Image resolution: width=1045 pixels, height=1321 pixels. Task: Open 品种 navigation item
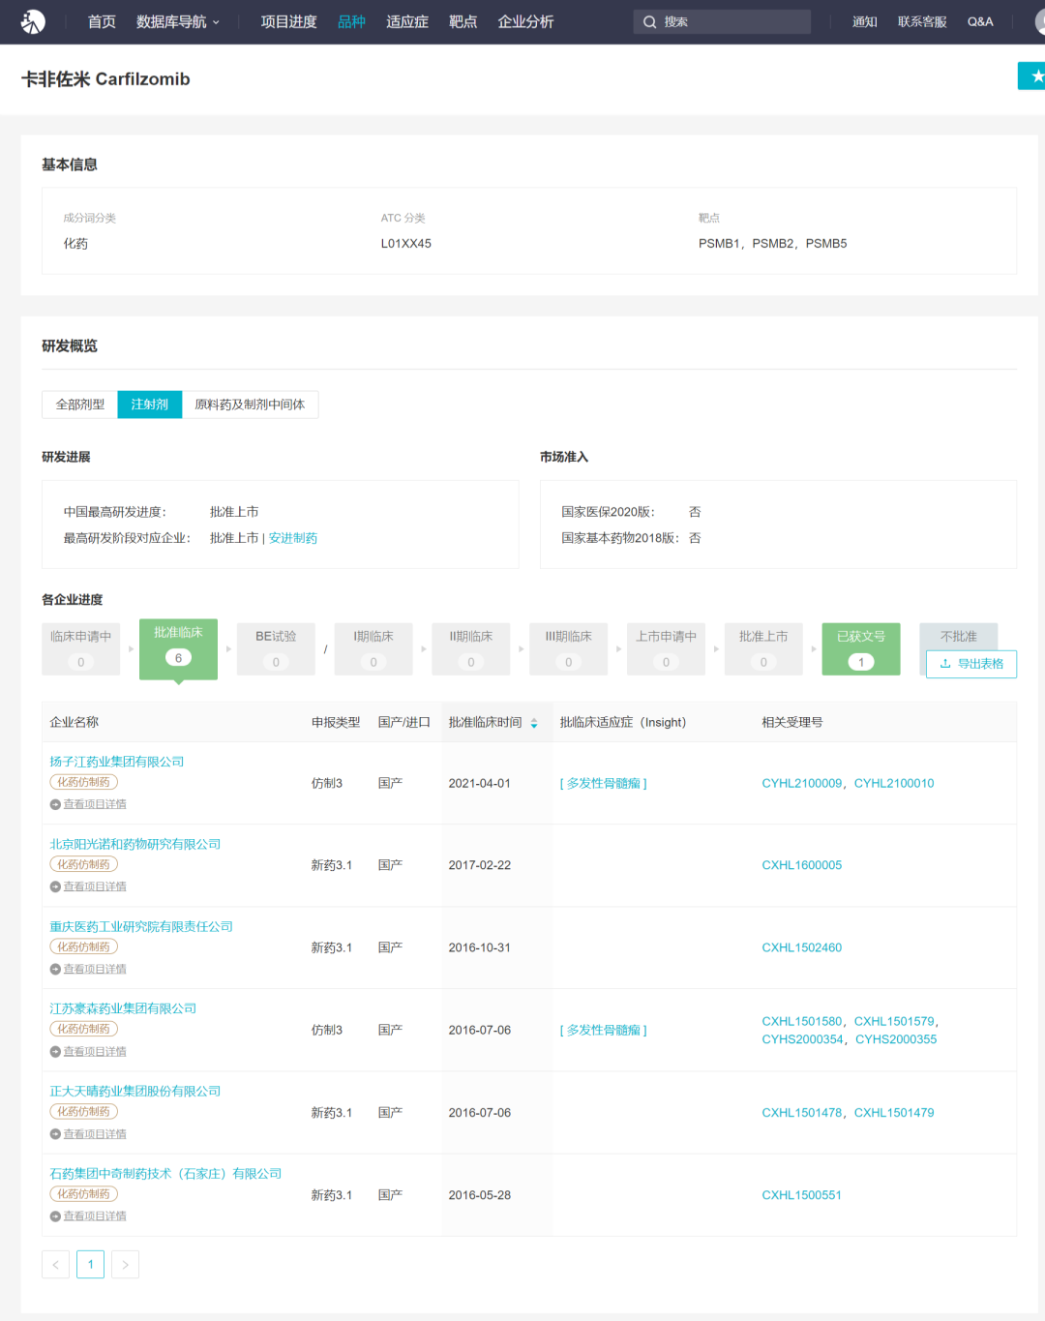(x=351, y=21)
